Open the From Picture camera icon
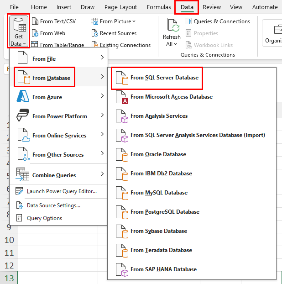This screenshot has width=282, height=284. click(x=94, y=21)
